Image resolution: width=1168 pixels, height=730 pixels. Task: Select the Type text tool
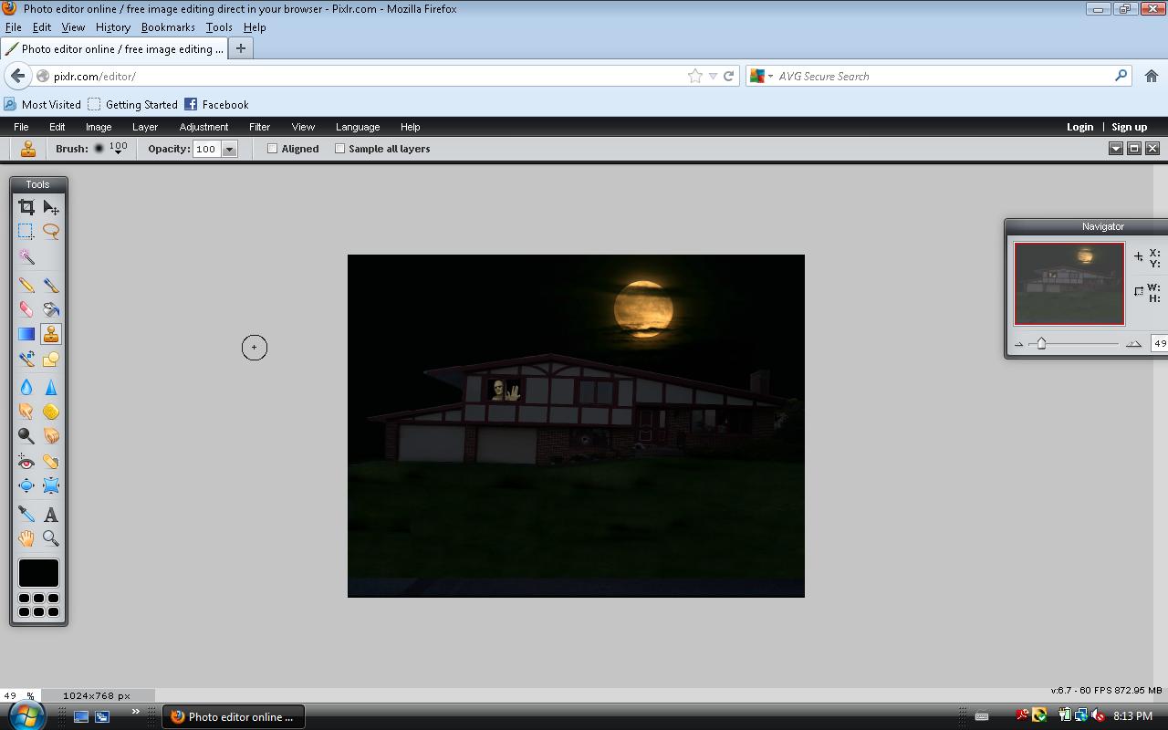click(x=51, y=515)
